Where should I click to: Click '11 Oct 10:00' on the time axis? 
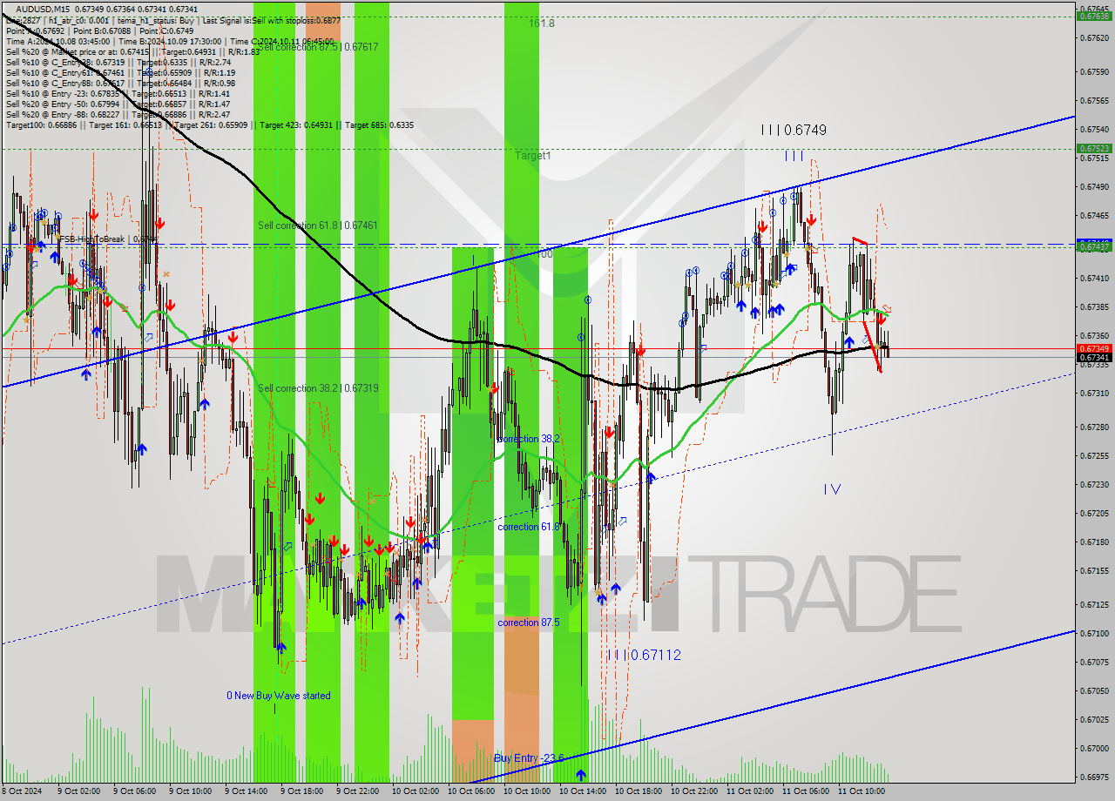tap(861, 791)
